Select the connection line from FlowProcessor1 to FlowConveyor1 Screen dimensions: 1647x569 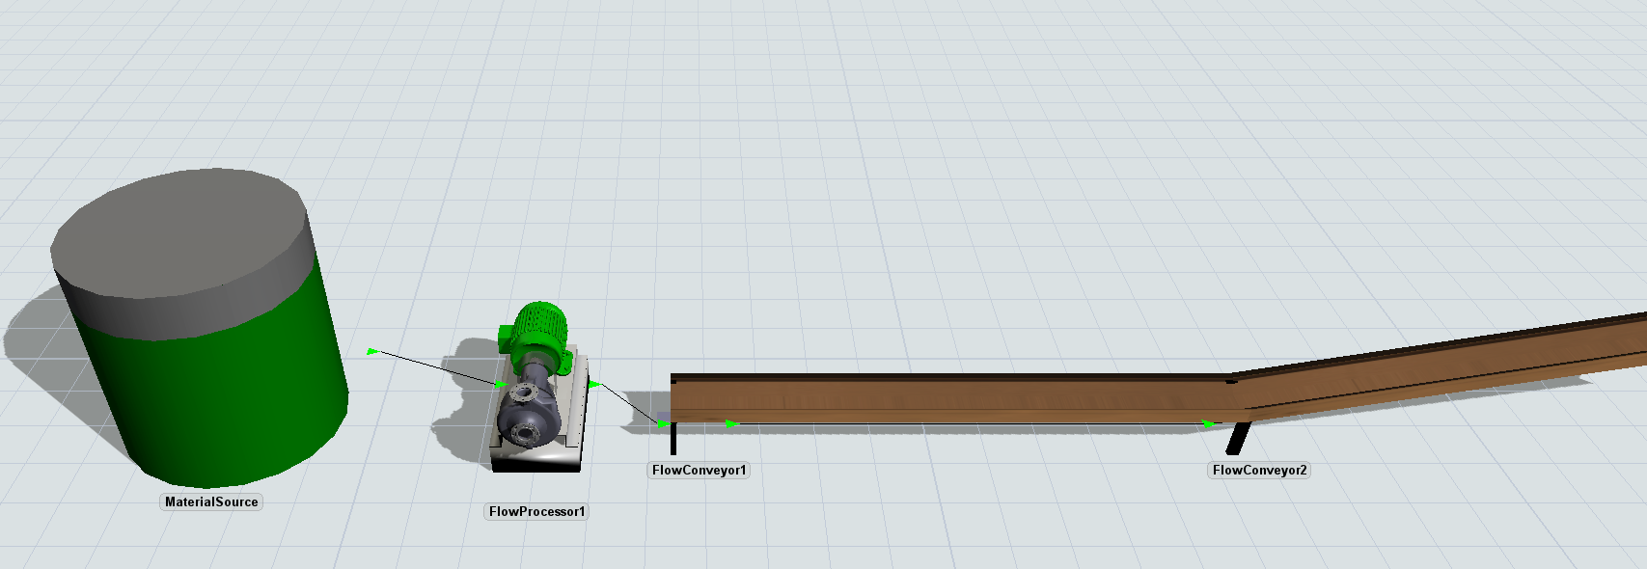point(628,404)
